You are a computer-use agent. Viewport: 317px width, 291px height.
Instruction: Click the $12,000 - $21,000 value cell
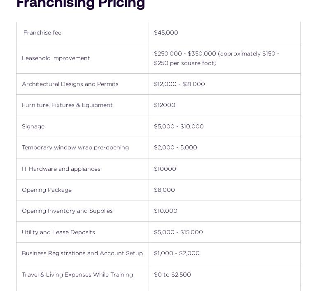point(179,84)
